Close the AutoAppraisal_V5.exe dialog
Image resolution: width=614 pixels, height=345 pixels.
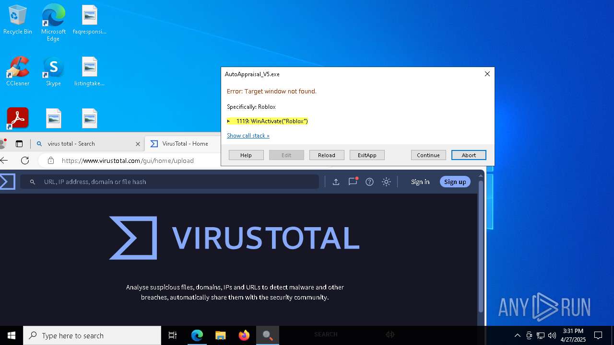pos(487,74)
